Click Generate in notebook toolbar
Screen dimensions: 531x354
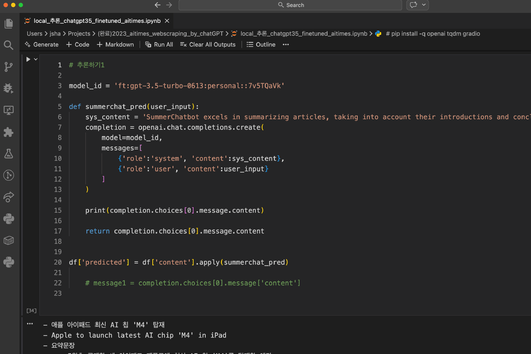pyautogui.click(x=42, y=45)
